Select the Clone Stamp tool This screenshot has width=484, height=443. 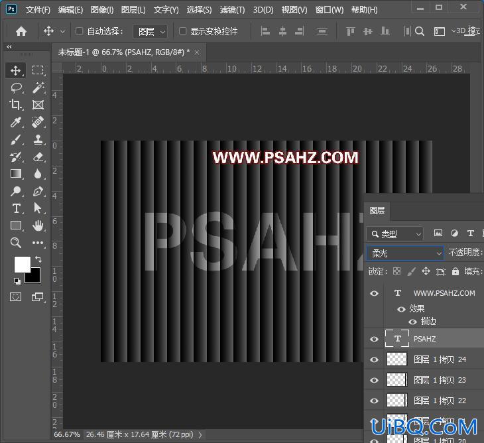click(x=38, y=139)
